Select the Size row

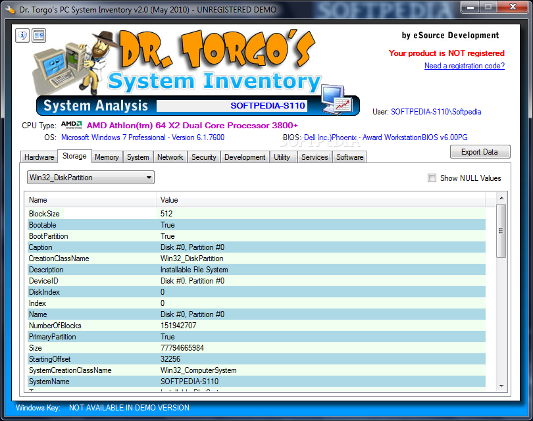click(x=257, y=348)
